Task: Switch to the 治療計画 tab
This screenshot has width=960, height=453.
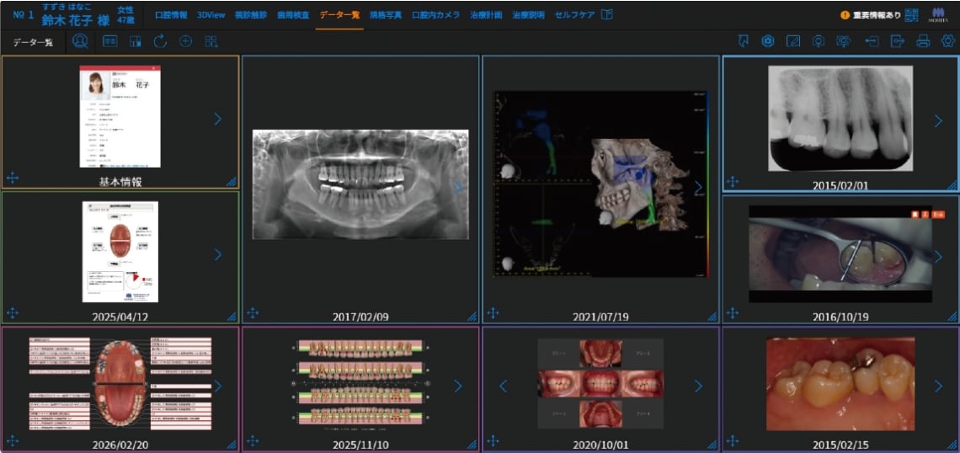Action: tap(486, 15)
